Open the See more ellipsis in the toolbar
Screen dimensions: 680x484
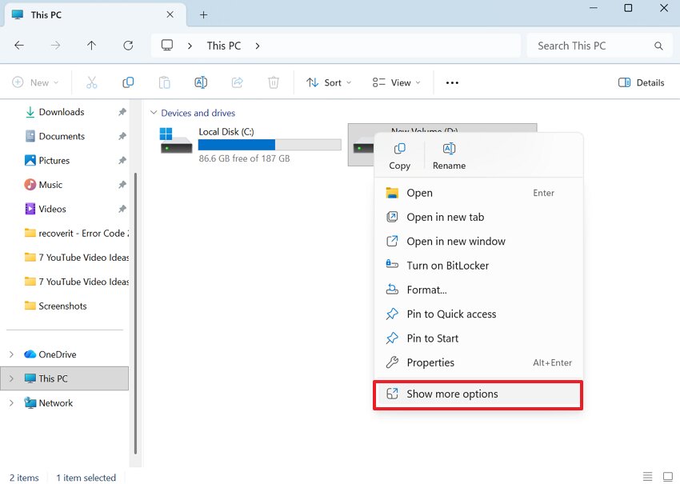tap(452, 82)
